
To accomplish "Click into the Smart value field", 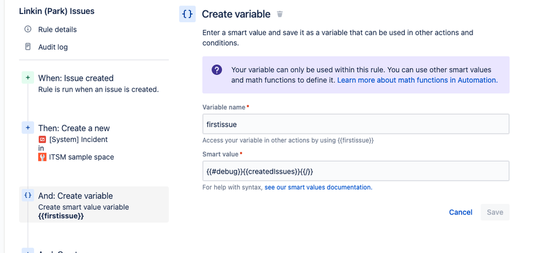I will tap(356, 171).
